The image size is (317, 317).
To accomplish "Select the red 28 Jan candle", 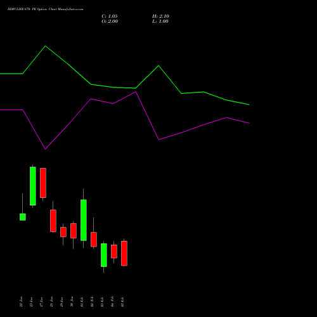I will pos(53,221).
